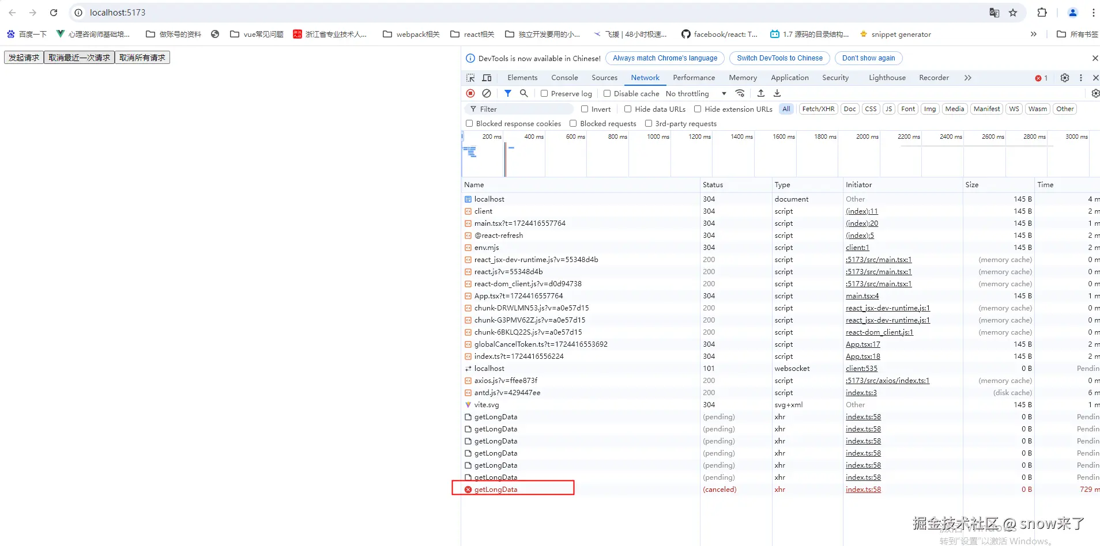Screen dimensions: 1100x546
Task: Click the 取消所有请求 button
Action: 142,58
